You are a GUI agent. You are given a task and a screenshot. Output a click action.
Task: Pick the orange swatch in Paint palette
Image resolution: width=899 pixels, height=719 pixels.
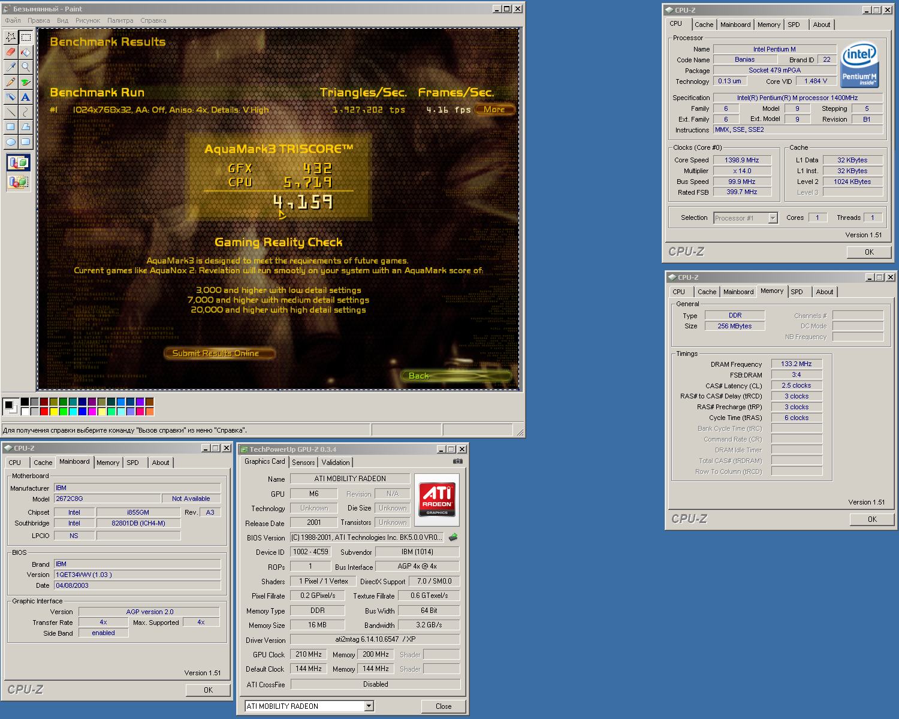coord(149,411)
